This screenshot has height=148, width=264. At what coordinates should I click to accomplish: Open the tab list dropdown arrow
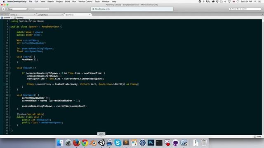(x=262, y=15)
